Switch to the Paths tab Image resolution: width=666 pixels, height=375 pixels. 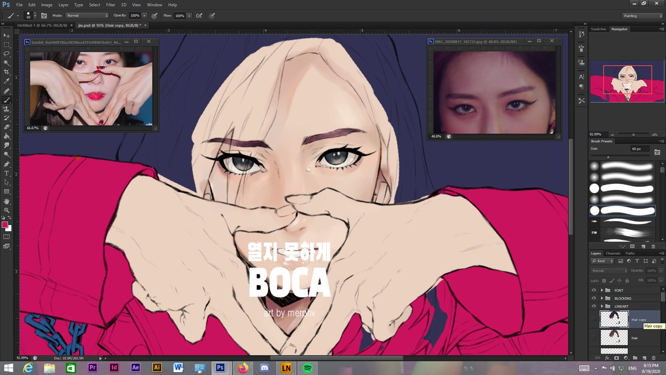pos(630,253)
